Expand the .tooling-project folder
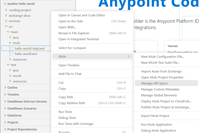This screenshot has height=133, width=199. (x=6, y=10)
